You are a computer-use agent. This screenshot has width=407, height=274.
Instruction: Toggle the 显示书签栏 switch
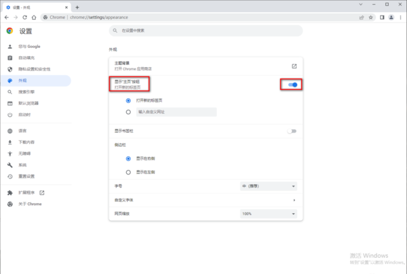coord(292,131)
